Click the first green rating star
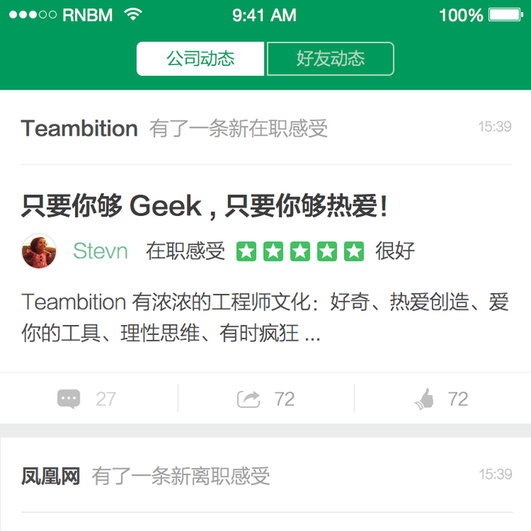This screenshot has height=531, width=531. coord(246,251)
